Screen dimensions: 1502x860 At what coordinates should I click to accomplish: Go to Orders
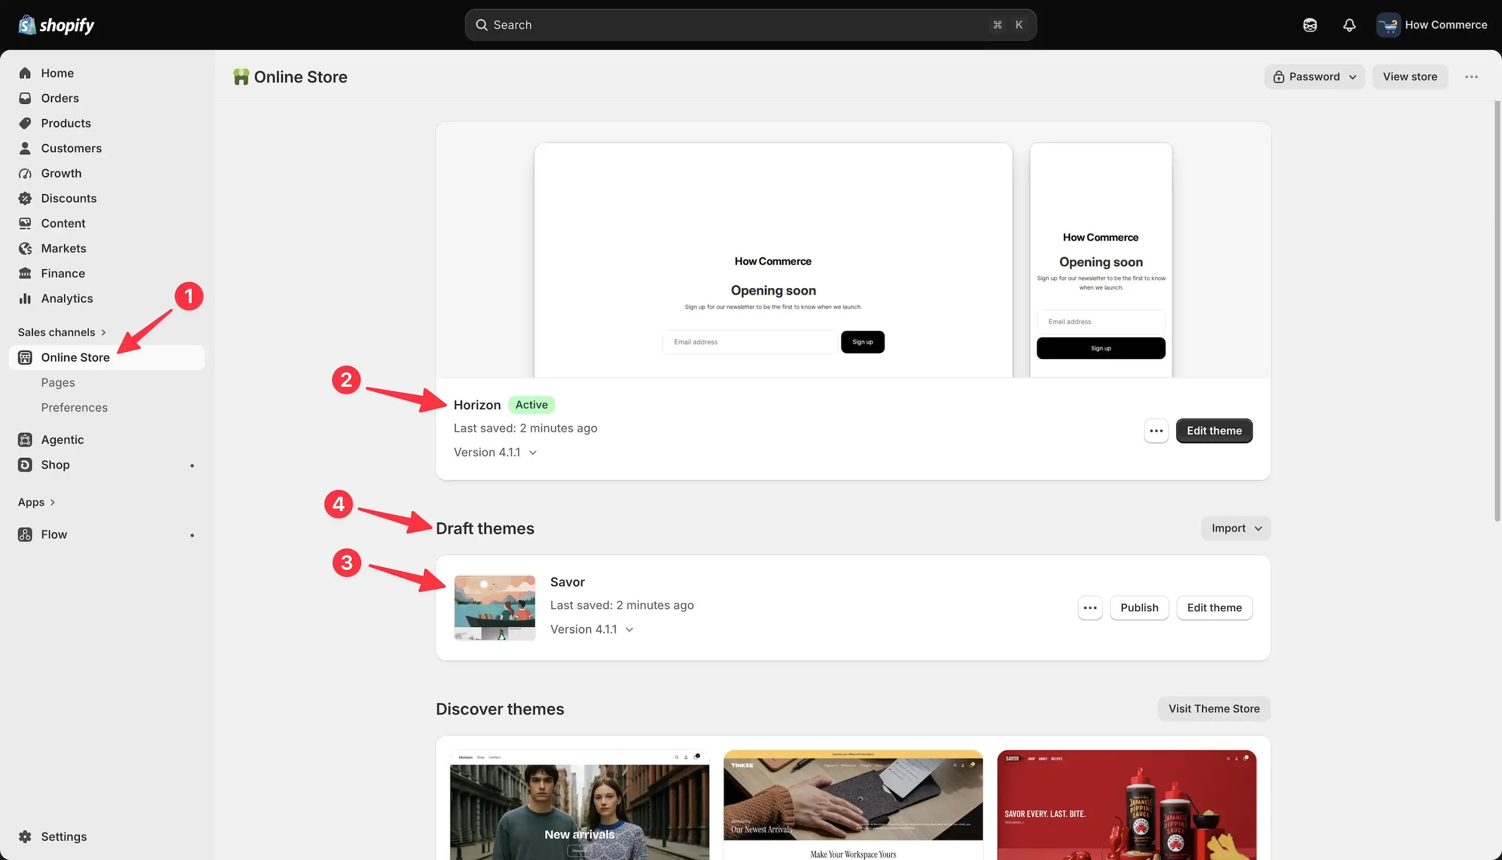(107, 98)
